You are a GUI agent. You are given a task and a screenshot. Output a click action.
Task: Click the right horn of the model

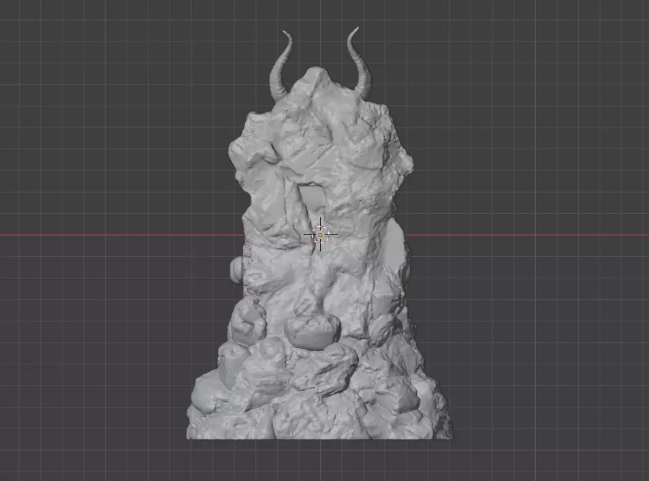[x=359, y=61]
